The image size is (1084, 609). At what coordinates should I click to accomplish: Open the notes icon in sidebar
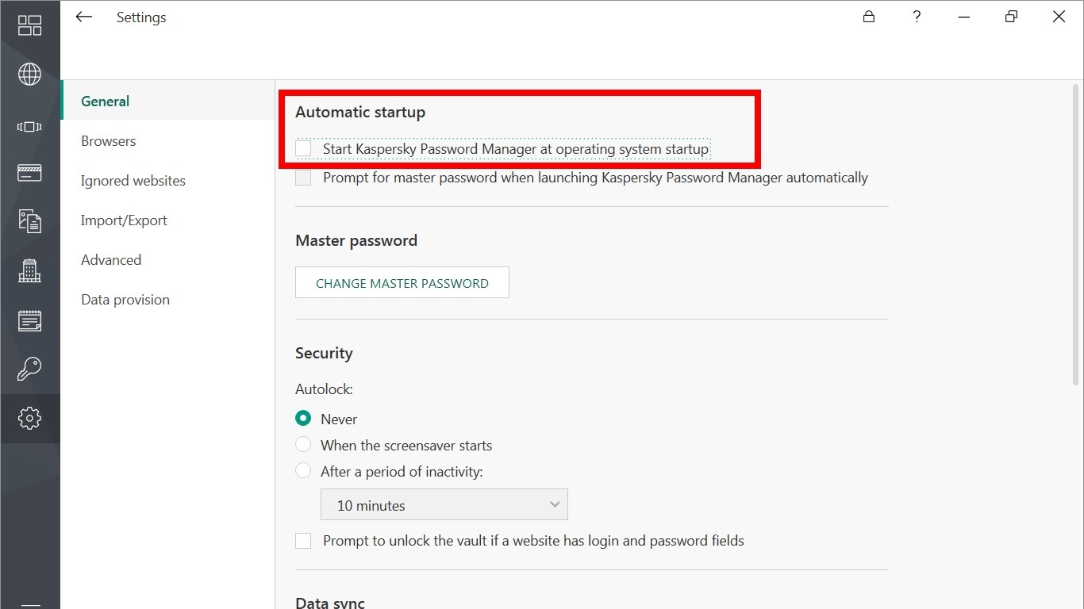[x=29, y=320]
